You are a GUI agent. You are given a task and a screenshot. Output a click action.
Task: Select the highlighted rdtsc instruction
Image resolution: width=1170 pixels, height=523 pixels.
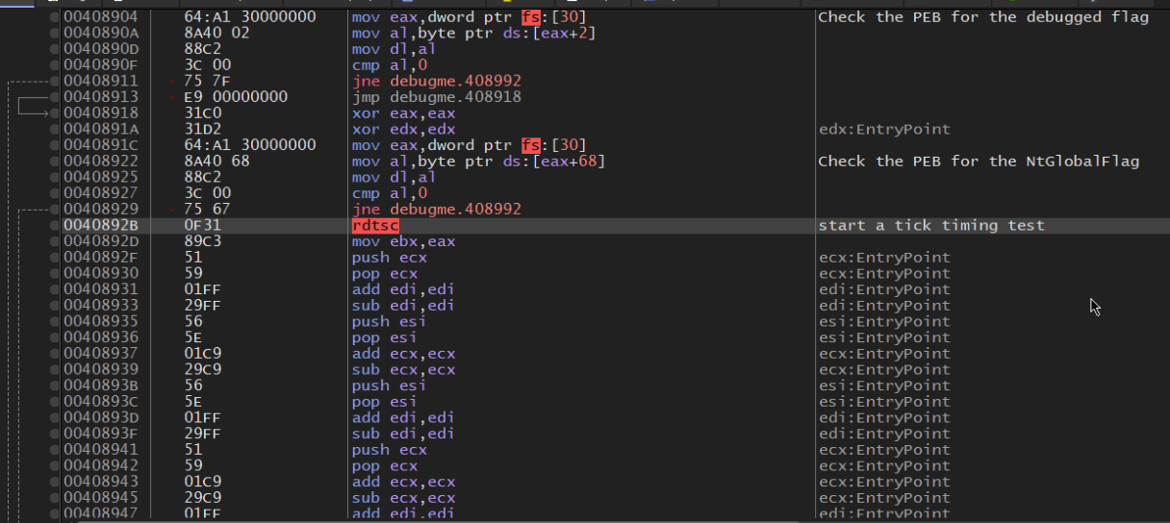(x=375, y=226)
